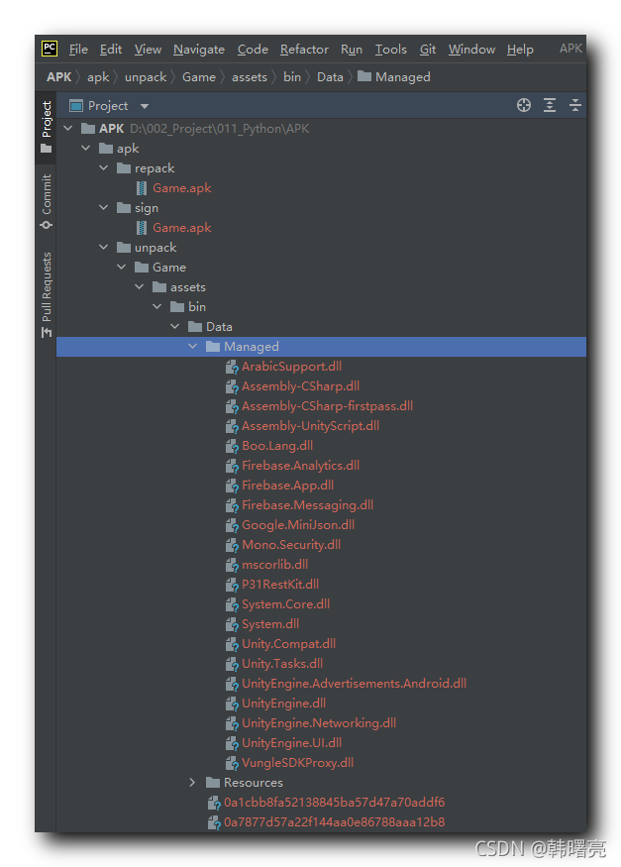The height and width of the screenshot is (867, 621).
Task: Click the Game.apk file icon under sign
Action: pos(142,228)
